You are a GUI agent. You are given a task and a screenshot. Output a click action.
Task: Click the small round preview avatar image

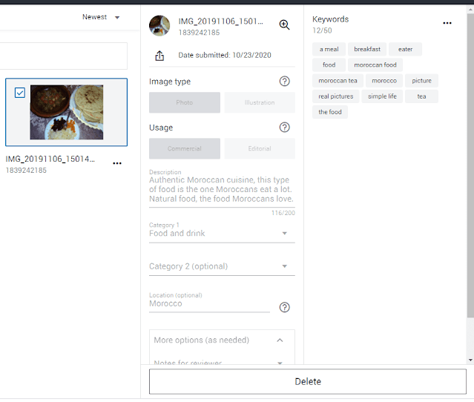(x=159, y=26)
